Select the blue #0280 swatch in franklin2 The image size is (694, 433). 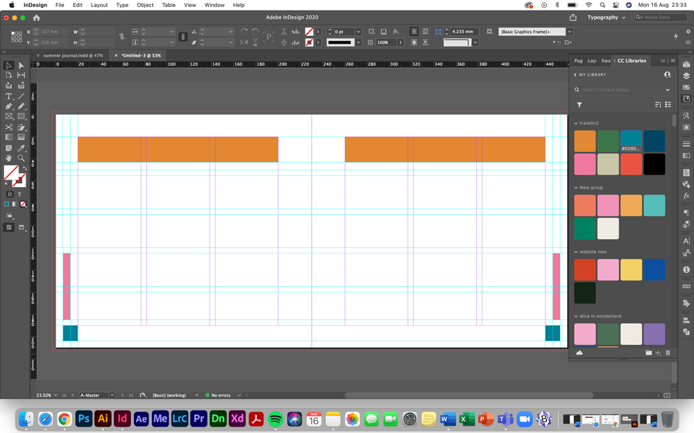coord(631,140)
